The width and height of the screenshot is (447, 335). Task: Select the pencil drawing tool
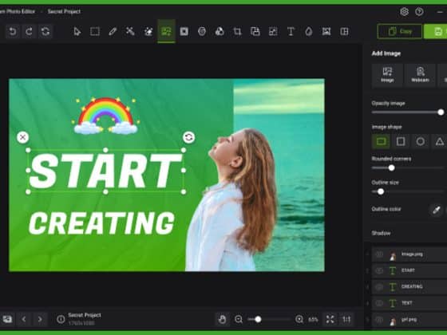click(x=113, y=31)
